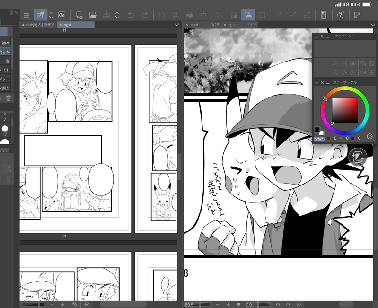Click the Deselect icon
Image resolution: width=378 pixels, height=308 pixels.
pos(220,15)
